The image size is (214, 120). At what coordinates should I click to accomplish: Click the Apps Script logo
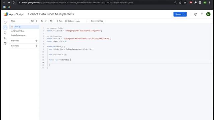[x=14, y=14]
